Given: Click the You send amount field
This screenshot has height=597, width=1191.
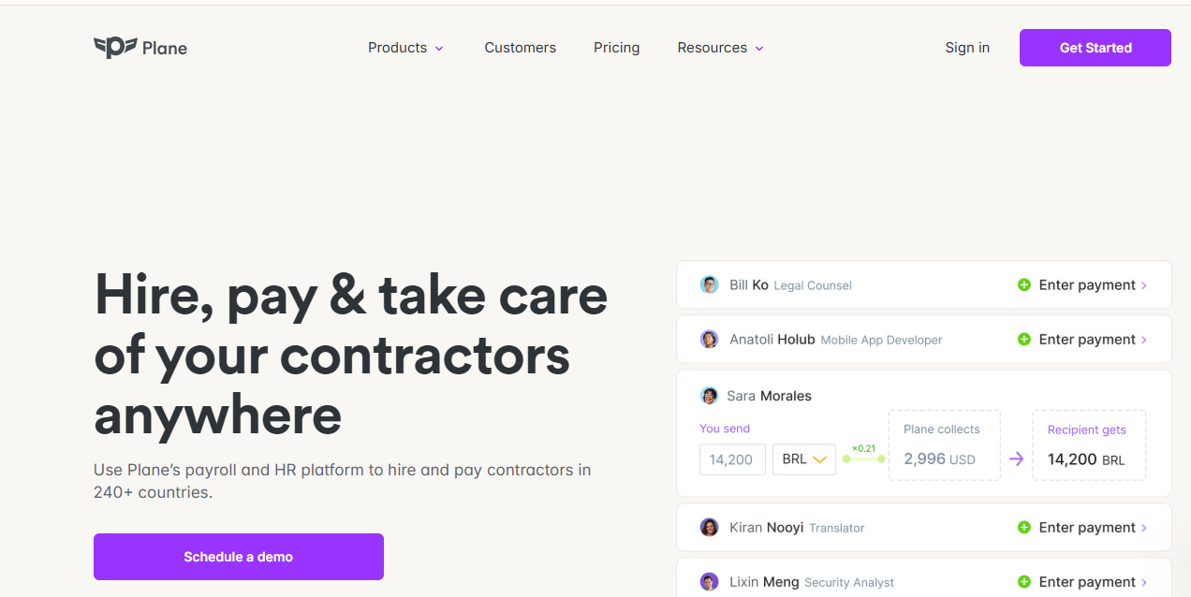Looking at the screenshot, I should 732,459.
